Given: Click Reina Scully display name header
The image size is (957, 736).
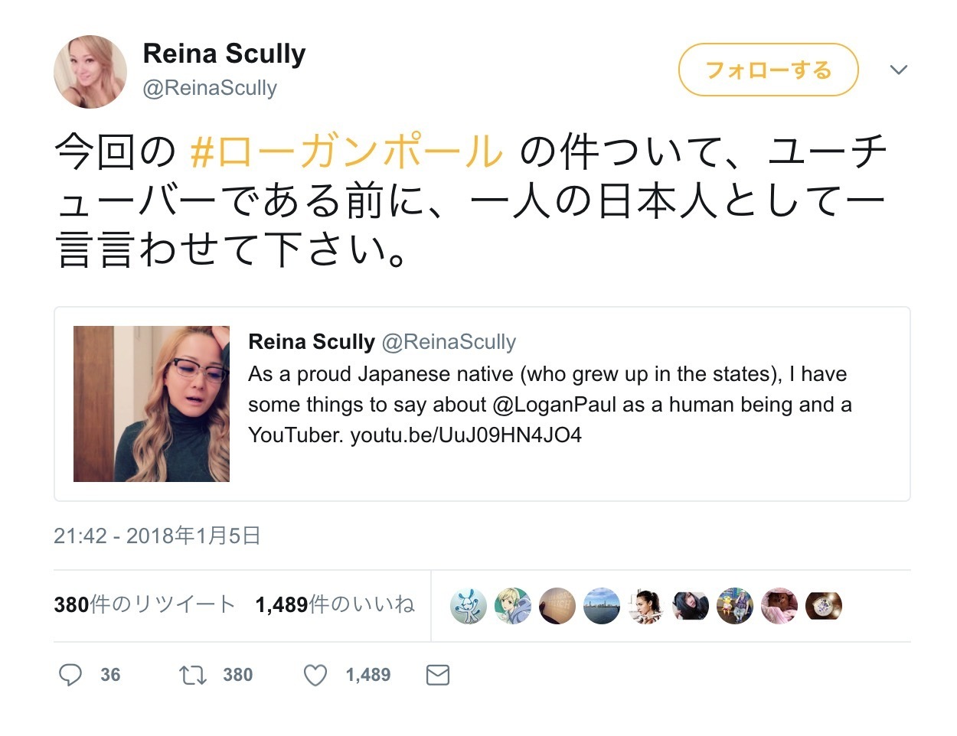Looking at the screenshot, I should click(224, 54).
